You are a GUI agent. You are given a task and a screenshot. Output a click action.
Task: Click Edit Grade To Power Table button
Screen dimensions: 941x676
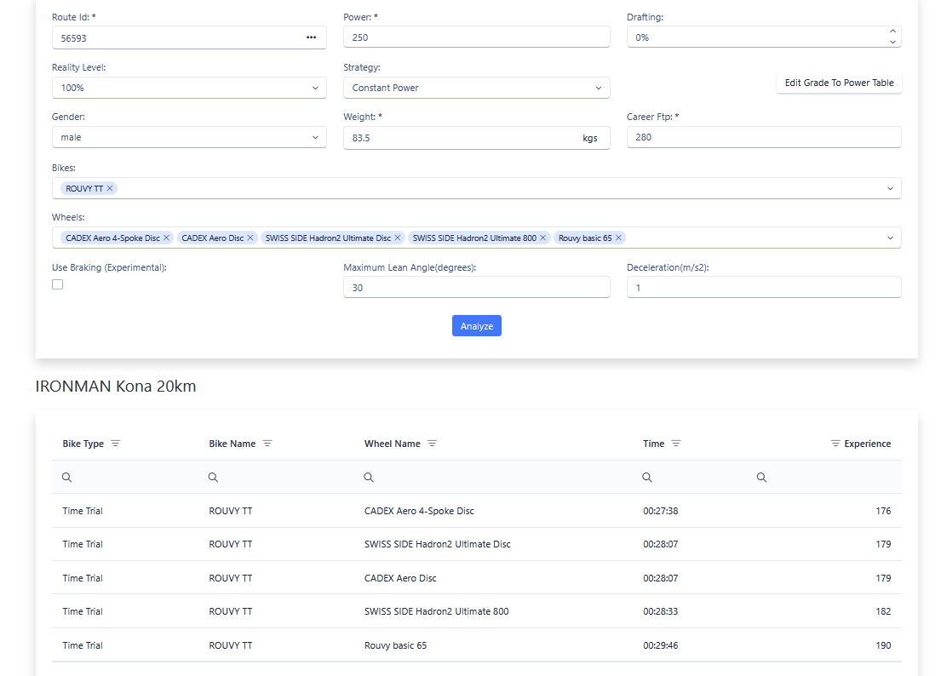(x=839, y=83)
